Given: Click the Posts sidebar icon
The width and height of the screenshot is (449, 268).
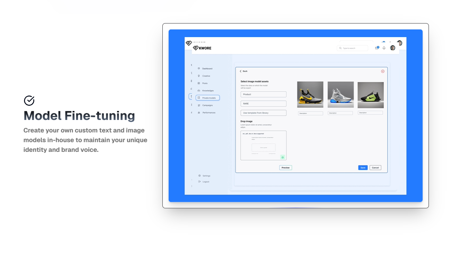Looking at the screenshot, I should (199, 83).
